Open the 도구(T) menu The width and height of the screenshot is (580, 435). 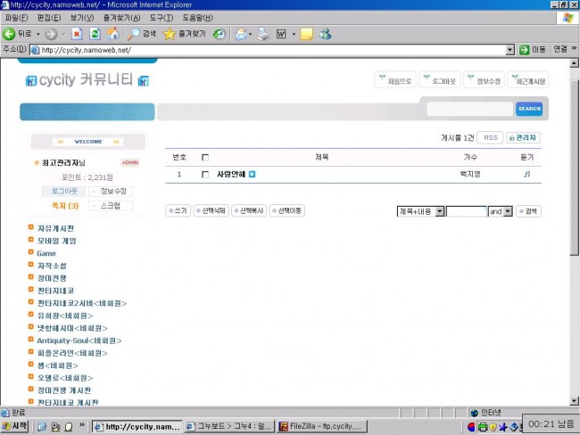(162, 17)
